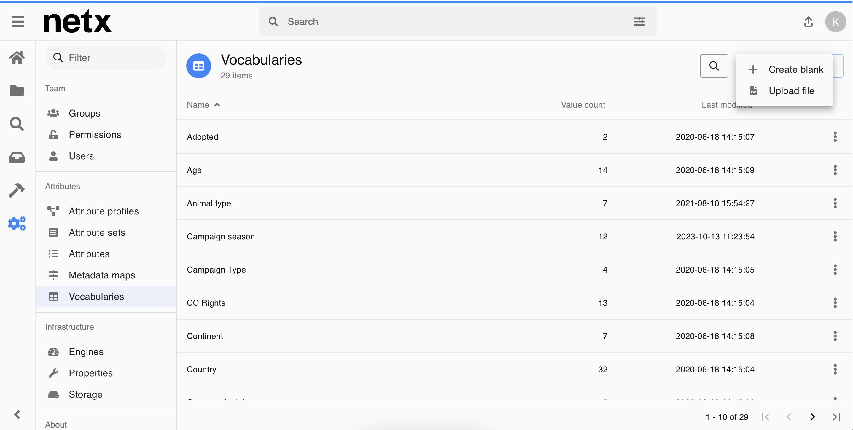Open advanced search filter sliders icon

coord(639,22)
